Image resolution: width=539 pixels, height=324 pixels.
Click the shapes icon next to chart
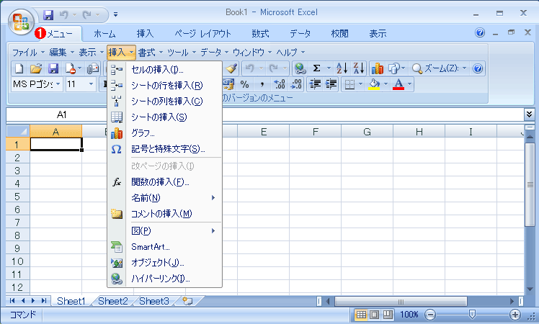(x=393, y=68)
